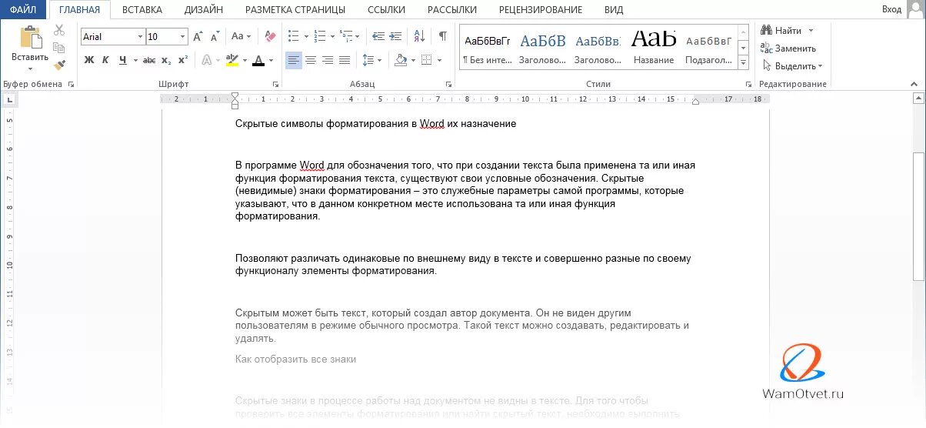
Task: Decrease font size with the small A icon
Action: 215,36
